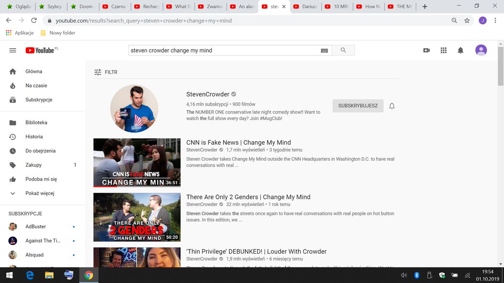Go back in the browser
This screenshot has width=504, height=283.
[8, 20]
